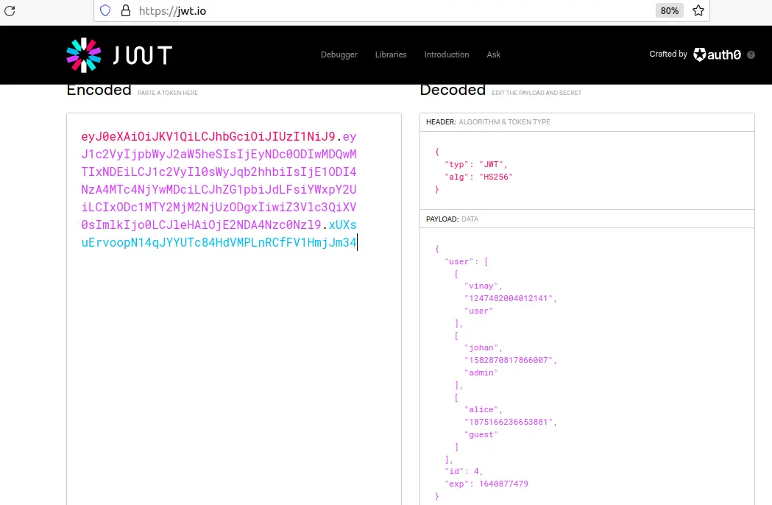Viewport: 772px width, 505px height.
Task: Open the tracking protection shield icon
Action: [x=105, y=11]
